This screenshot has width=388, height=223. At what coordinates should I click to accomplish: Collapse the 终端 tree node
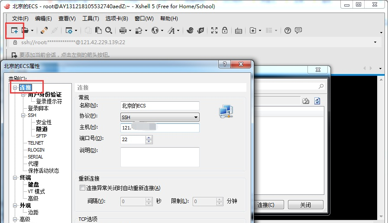pos(15,178)
